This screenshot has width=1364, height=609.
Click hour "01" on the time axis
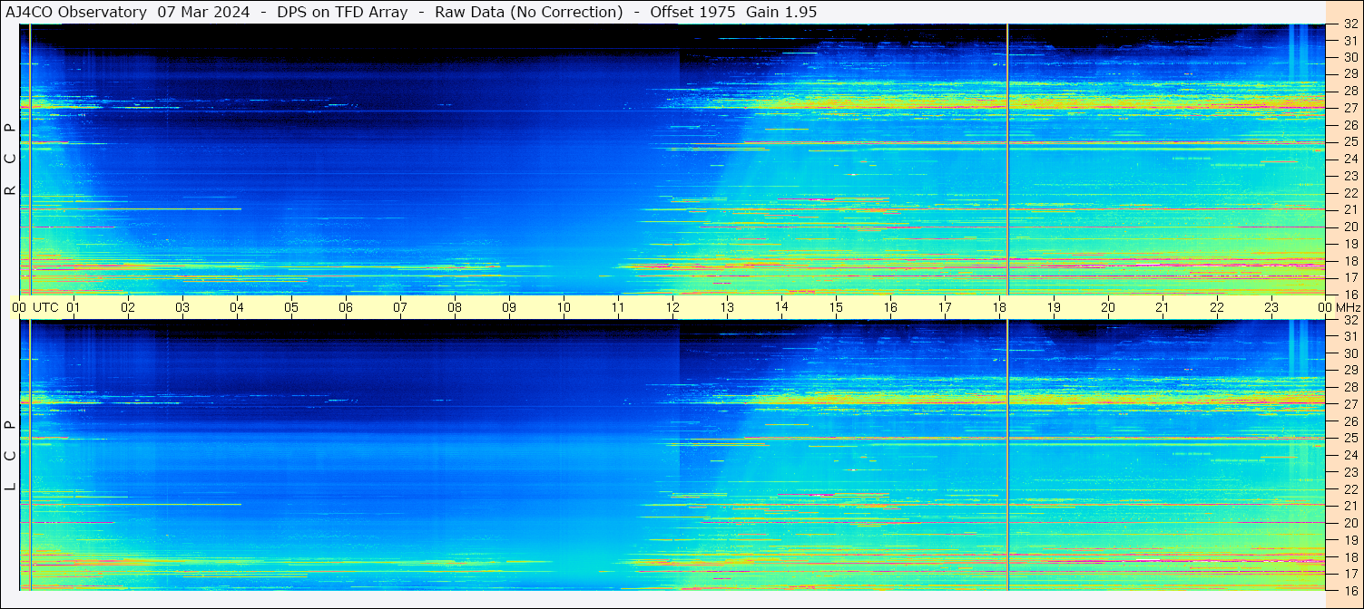(x=74, y=307)
